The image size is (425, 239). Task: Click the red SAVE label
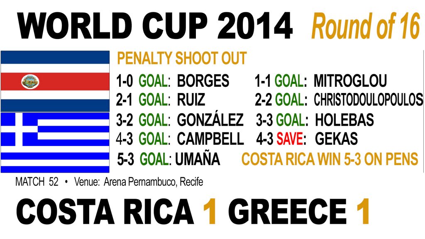pos(289,139)
